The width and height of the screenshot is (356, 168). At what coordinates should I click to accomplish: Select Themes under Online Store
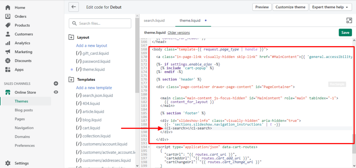pos(22,101)
